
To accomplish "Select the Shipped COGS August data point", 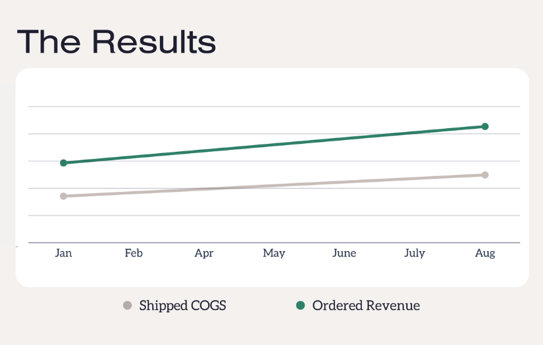I will 485,175.
